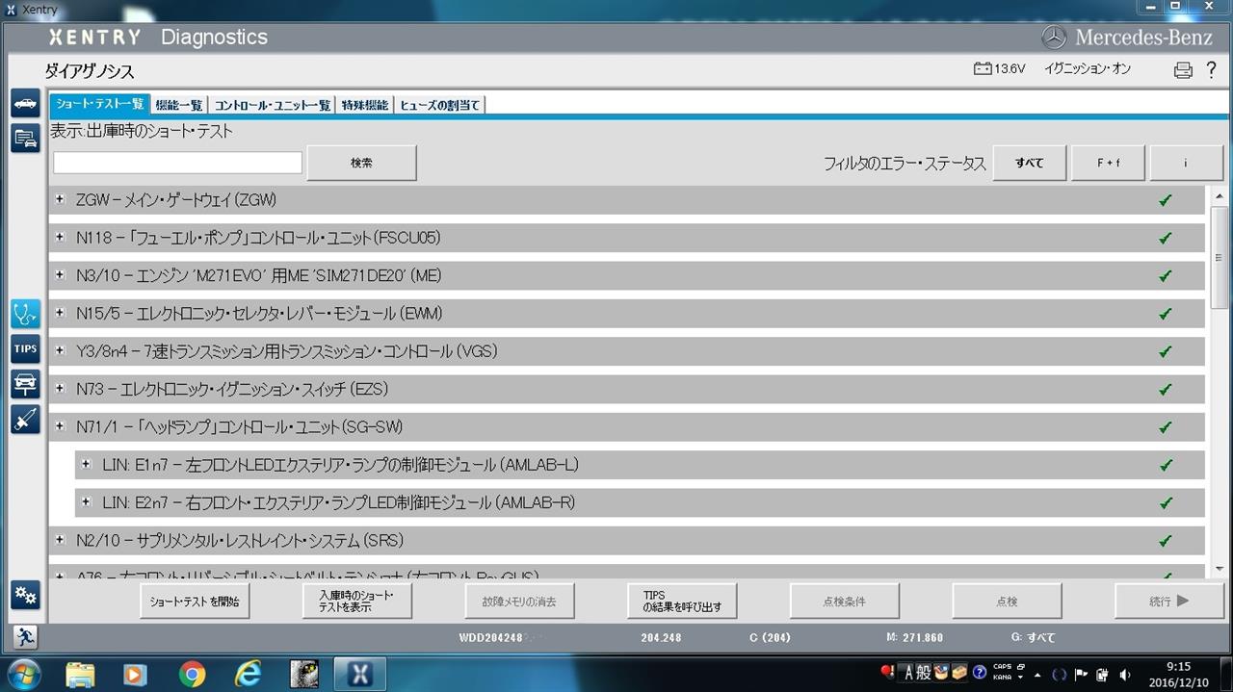Expand LIN: E2n7 AMLAB-R row

(x=86, y=502)
